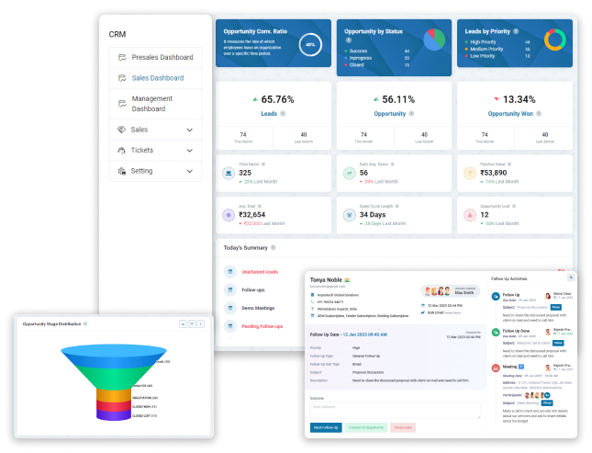Expand the Sales chevron in sidebar
Viewport: 592px width, 453px height.
189,130
